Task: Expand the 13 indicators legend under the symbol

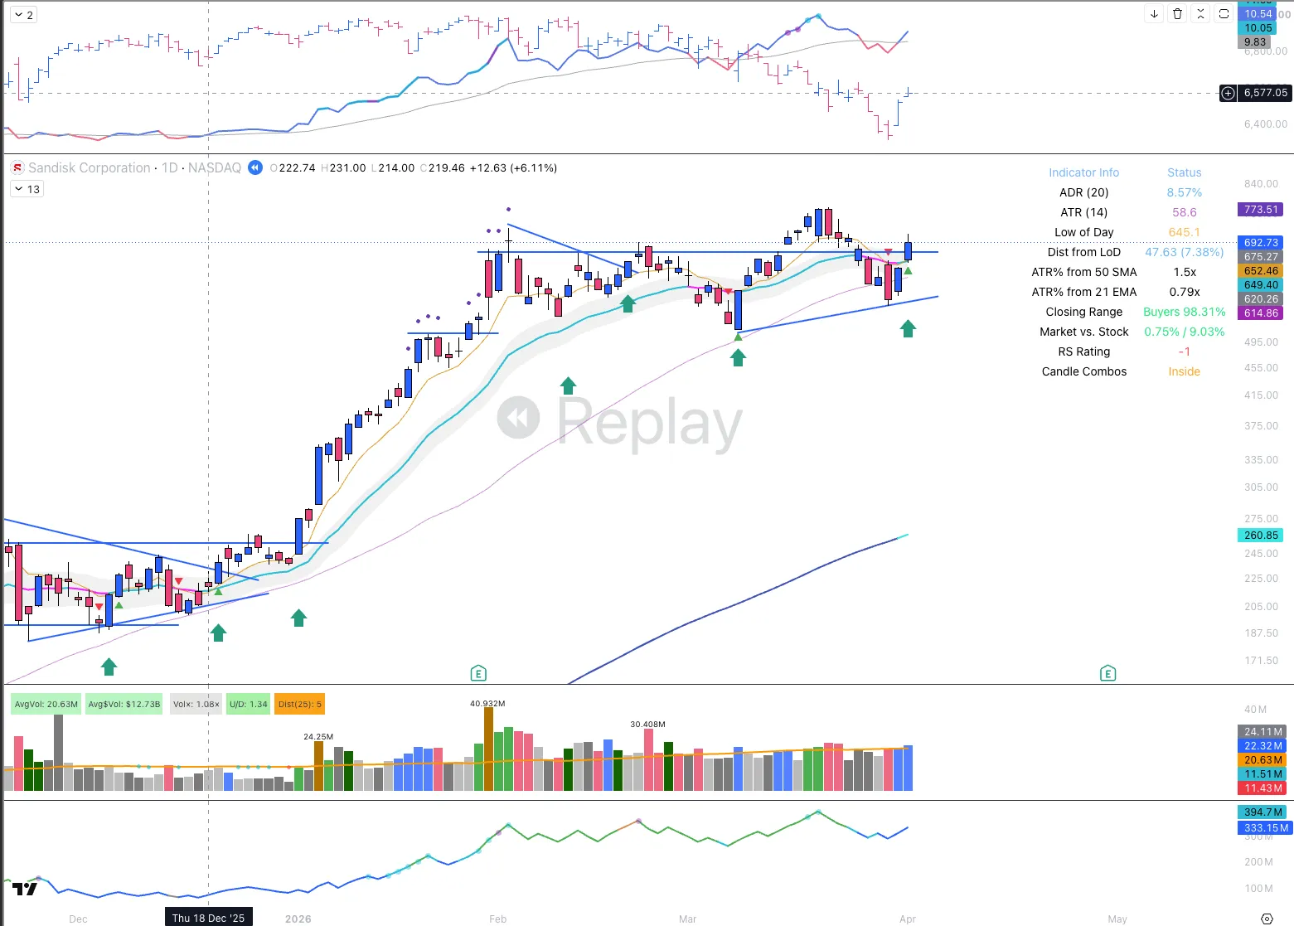Action: click(27, 189)
